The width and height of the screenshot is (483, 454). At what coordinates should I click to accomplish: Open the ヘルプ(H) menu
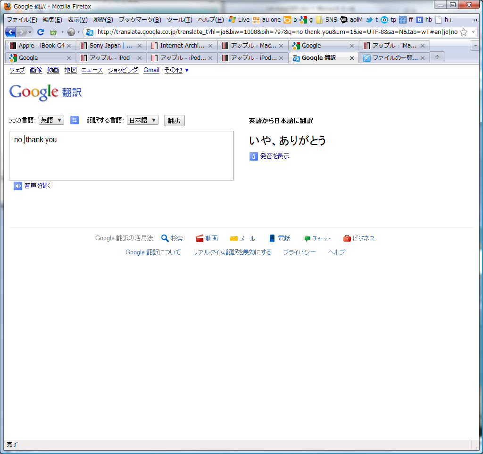coord(211,20)
